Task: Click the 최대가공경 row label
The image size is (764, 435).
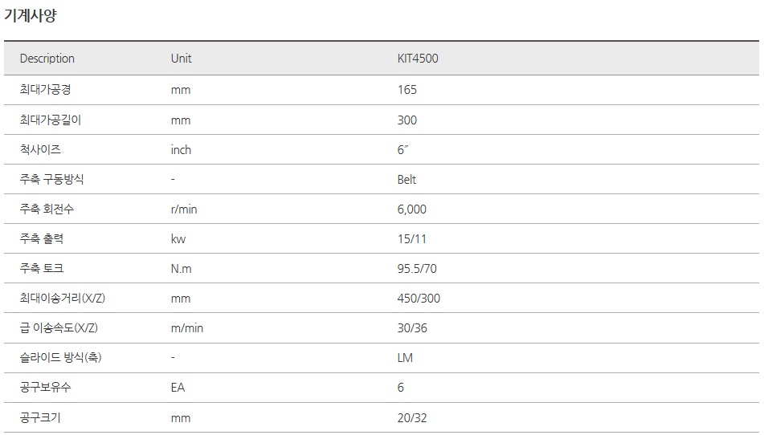Action: point(45,90)
